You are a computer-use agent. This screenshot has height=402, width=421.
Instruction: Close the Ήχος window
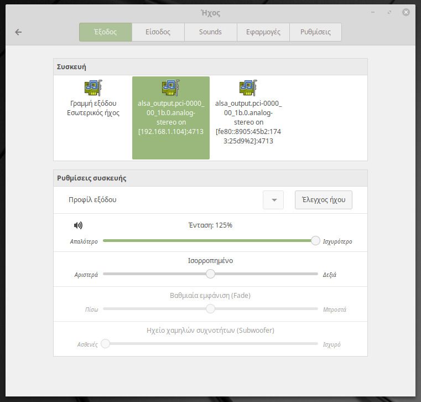406,12
